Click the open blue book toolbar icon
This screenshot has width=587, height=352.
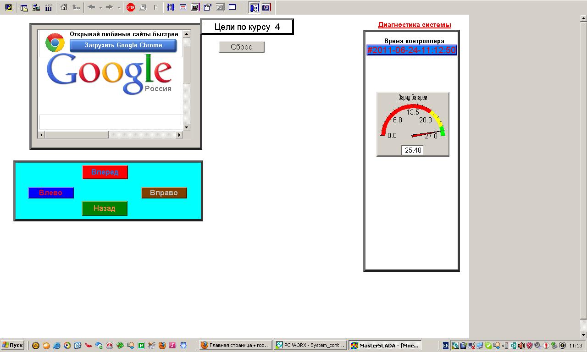tap(266, 7)
